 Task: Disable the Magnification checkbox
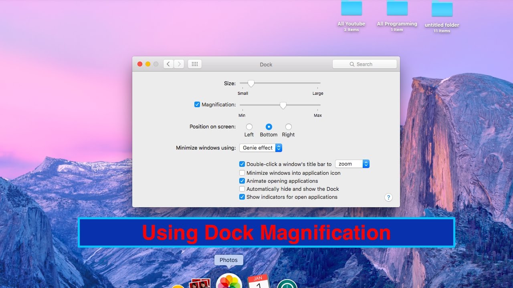(x=197, y=104)
